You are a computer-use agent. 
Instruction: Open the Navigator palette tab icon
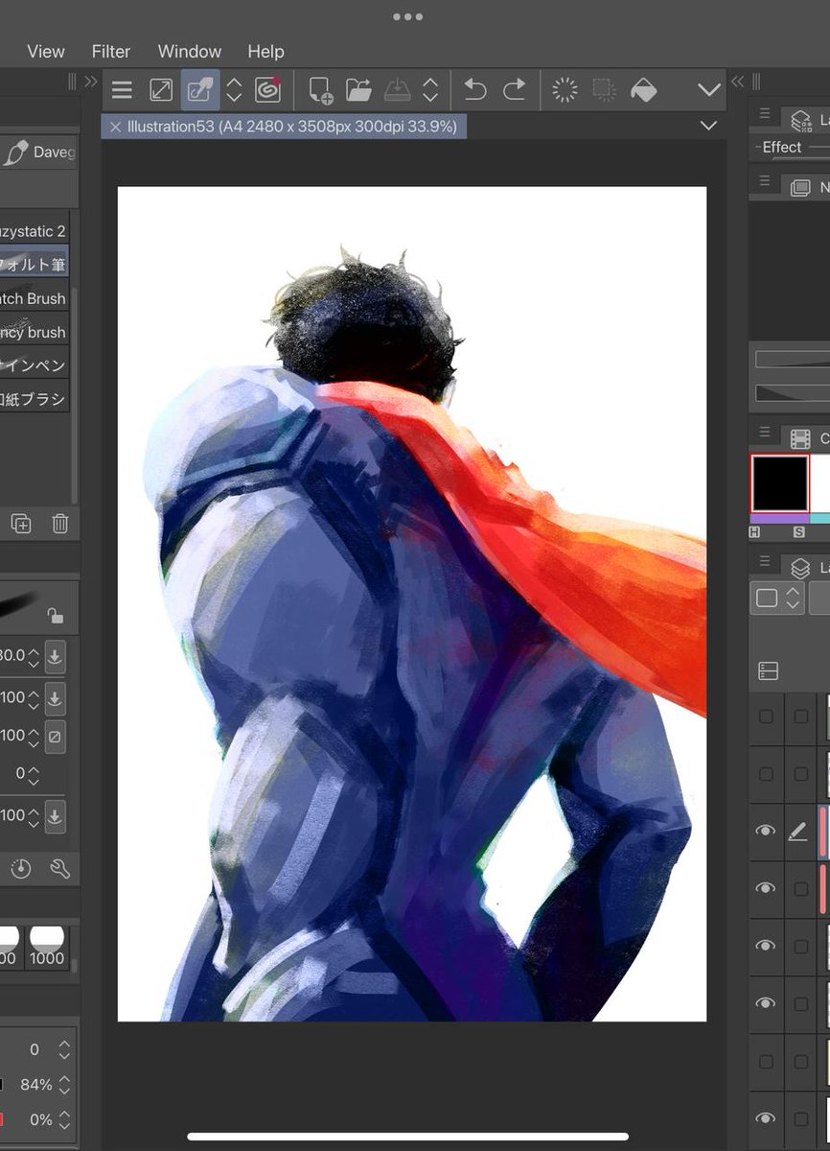coord(801,188)
